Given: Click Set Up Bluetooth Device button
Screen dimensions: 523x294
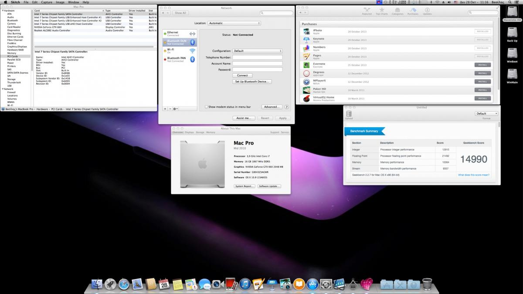Looking at the screenshot, I should (x=252, y=81).
